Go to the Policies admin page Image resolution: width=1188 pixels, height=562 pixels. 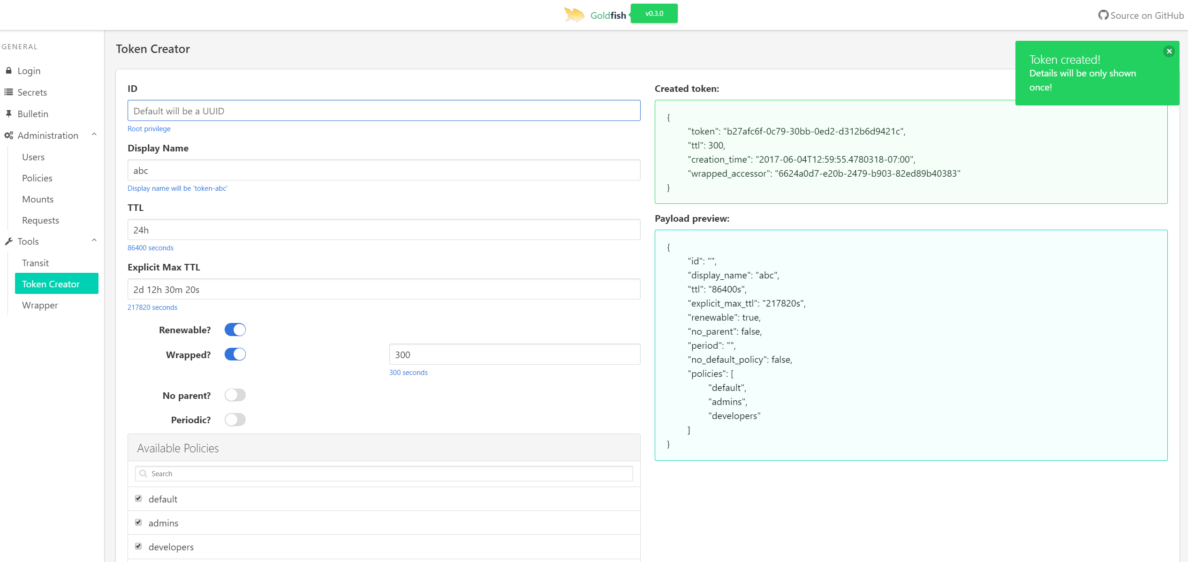click(x=37, y=178)
